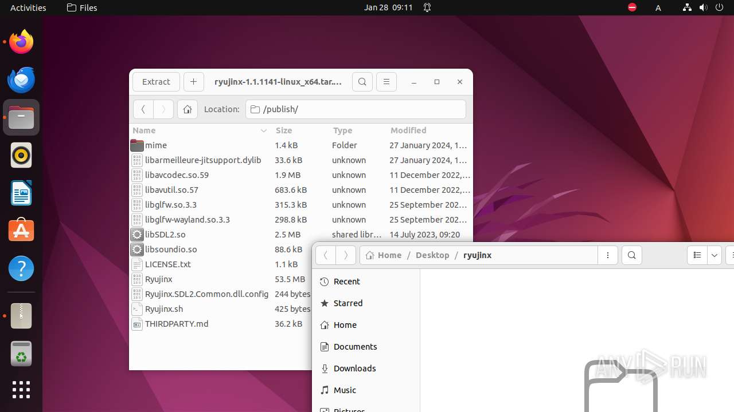This screenshot has width=734, height=412.
Task: Select the mime folder in archive
Action: click(x=300, y=145)
